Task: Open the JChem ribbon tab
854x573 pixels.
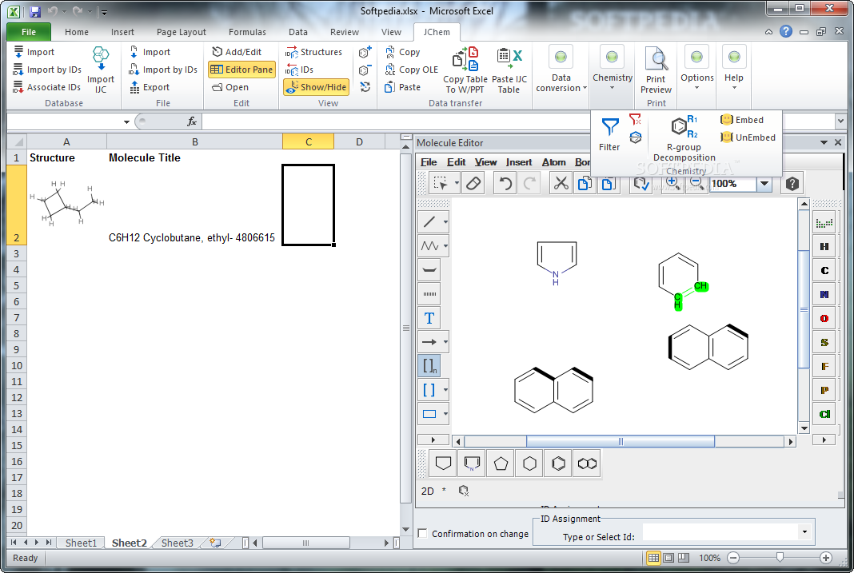Action: 437,32
